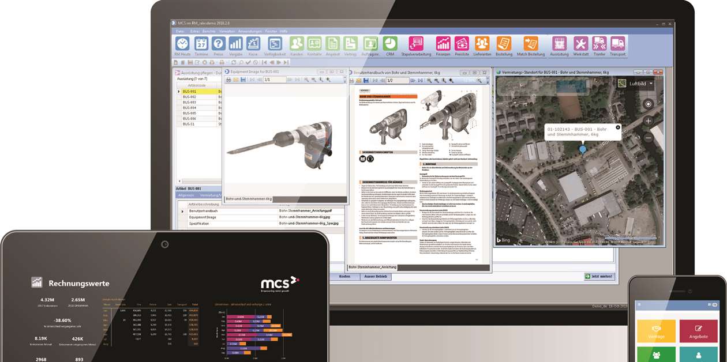Open the Ausrüstung icon
This screenshot has height=362, width=727.
coord(559,44)
